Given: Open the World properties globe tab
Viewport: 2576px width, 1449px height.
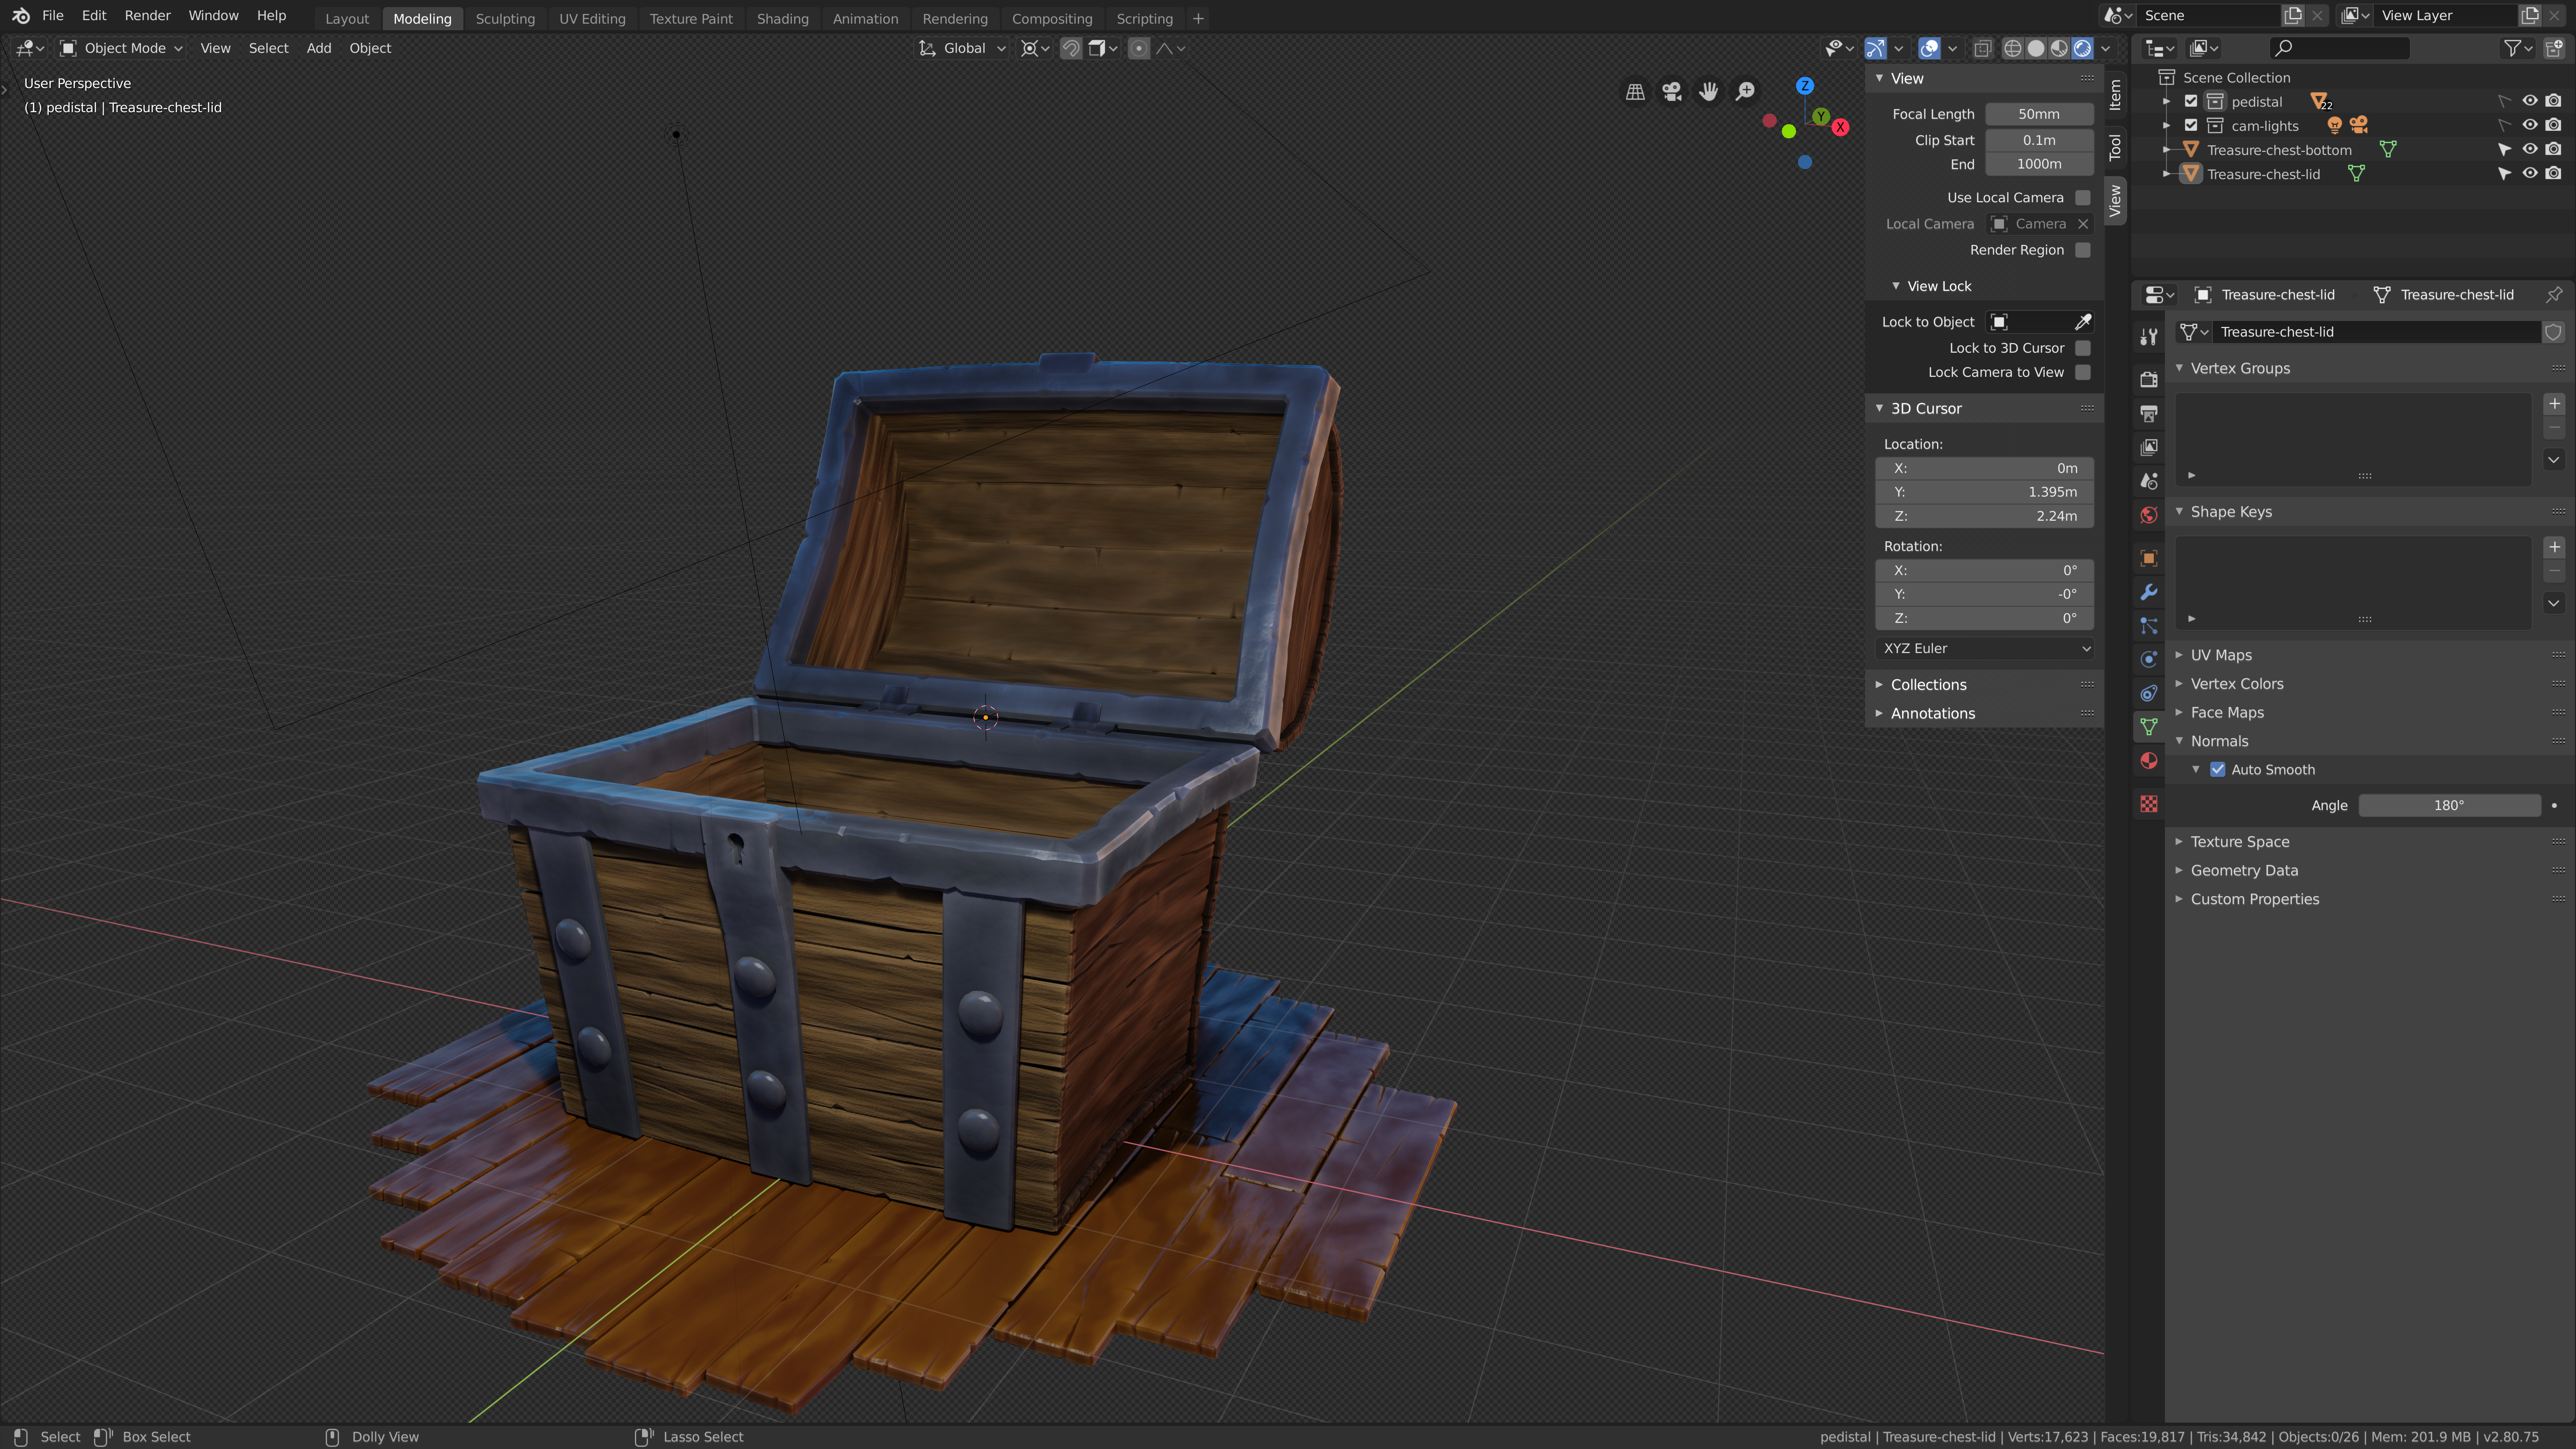Looking at the screenshot, I should point(2148,515).
